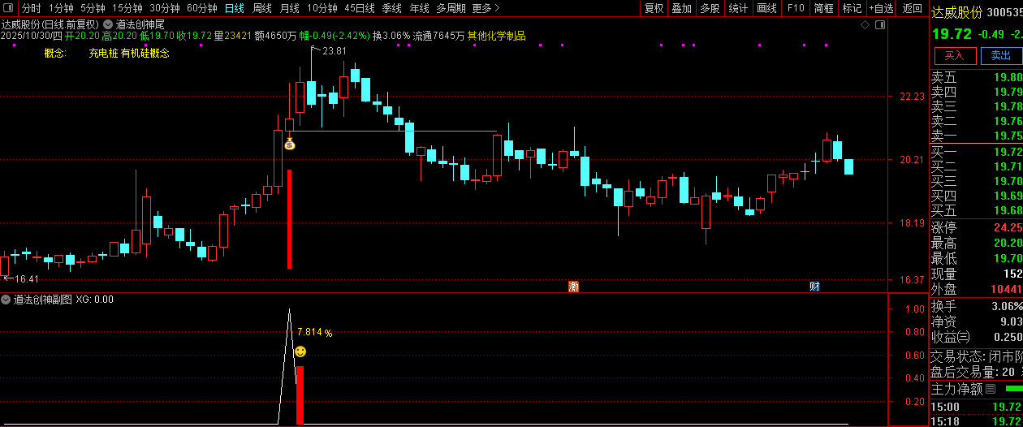Screen dimensions: 1023x427
Task: Select the 5分钟 period
Action: 93,8
